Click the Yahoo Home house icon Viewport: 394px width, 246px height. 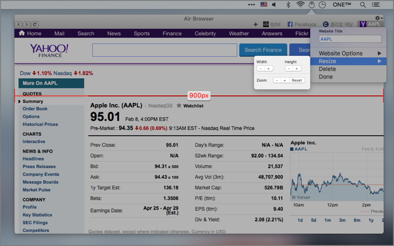(x=22, y=33)
